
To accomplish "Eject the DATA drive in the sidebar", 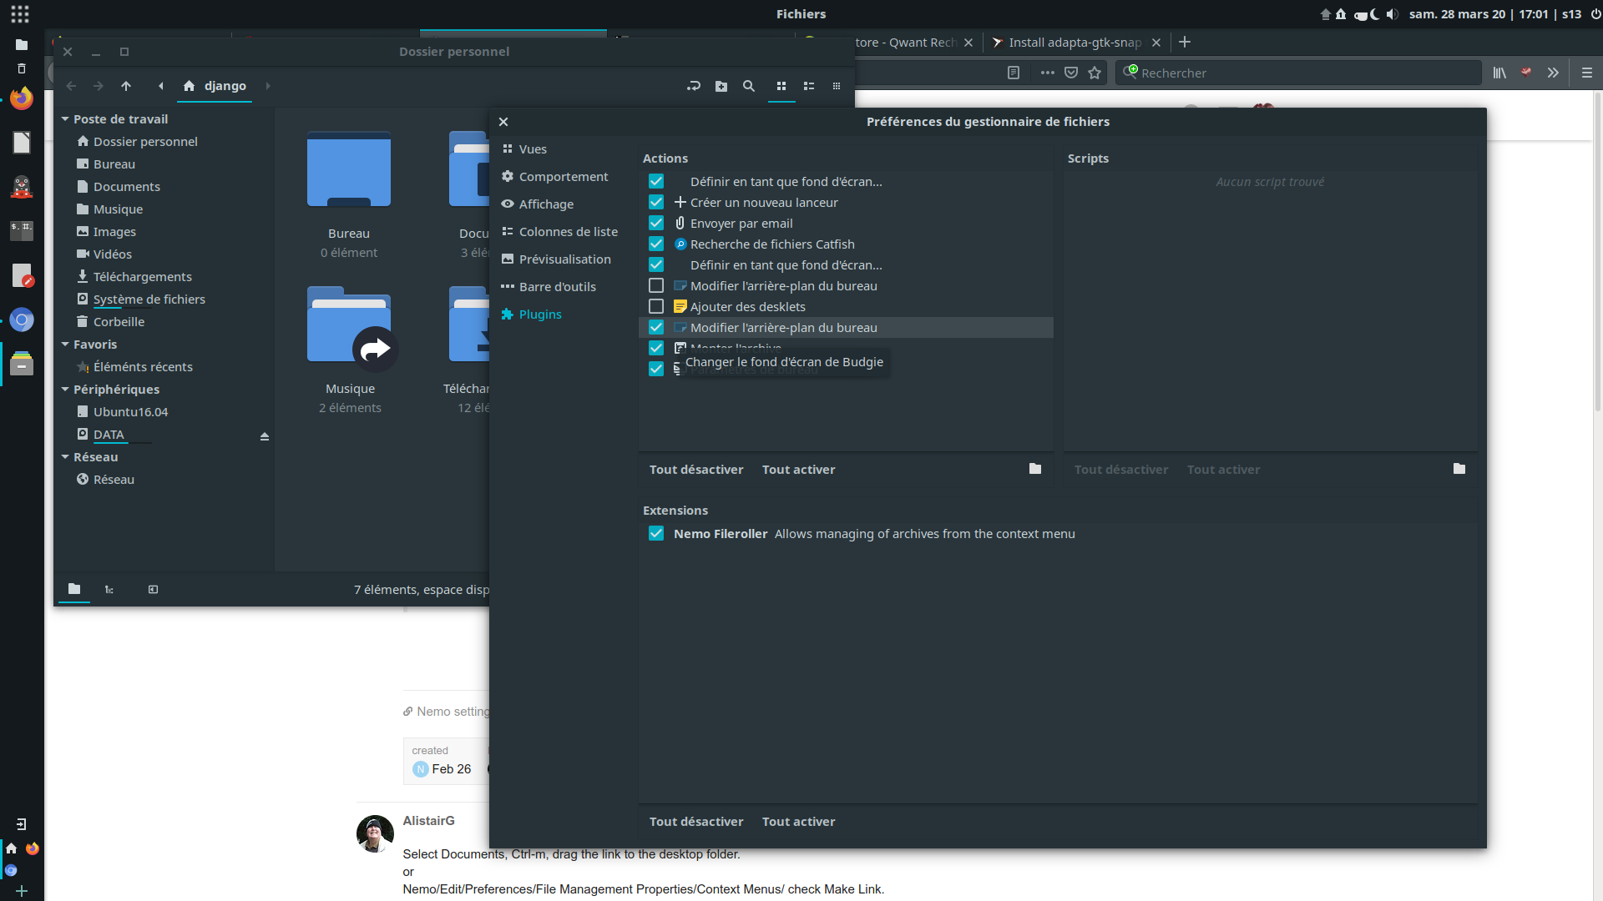I will (264, 435).
